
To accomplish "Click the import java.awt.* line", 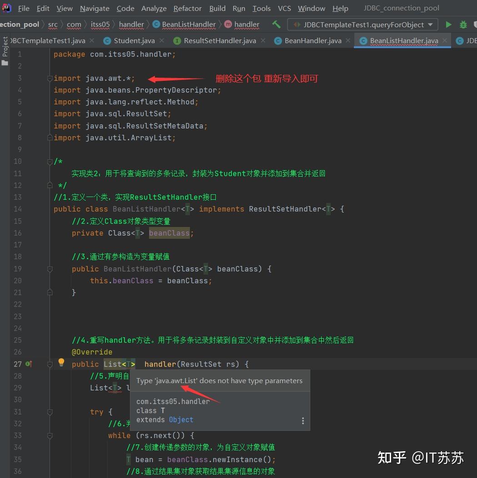I will pos(94,79).
